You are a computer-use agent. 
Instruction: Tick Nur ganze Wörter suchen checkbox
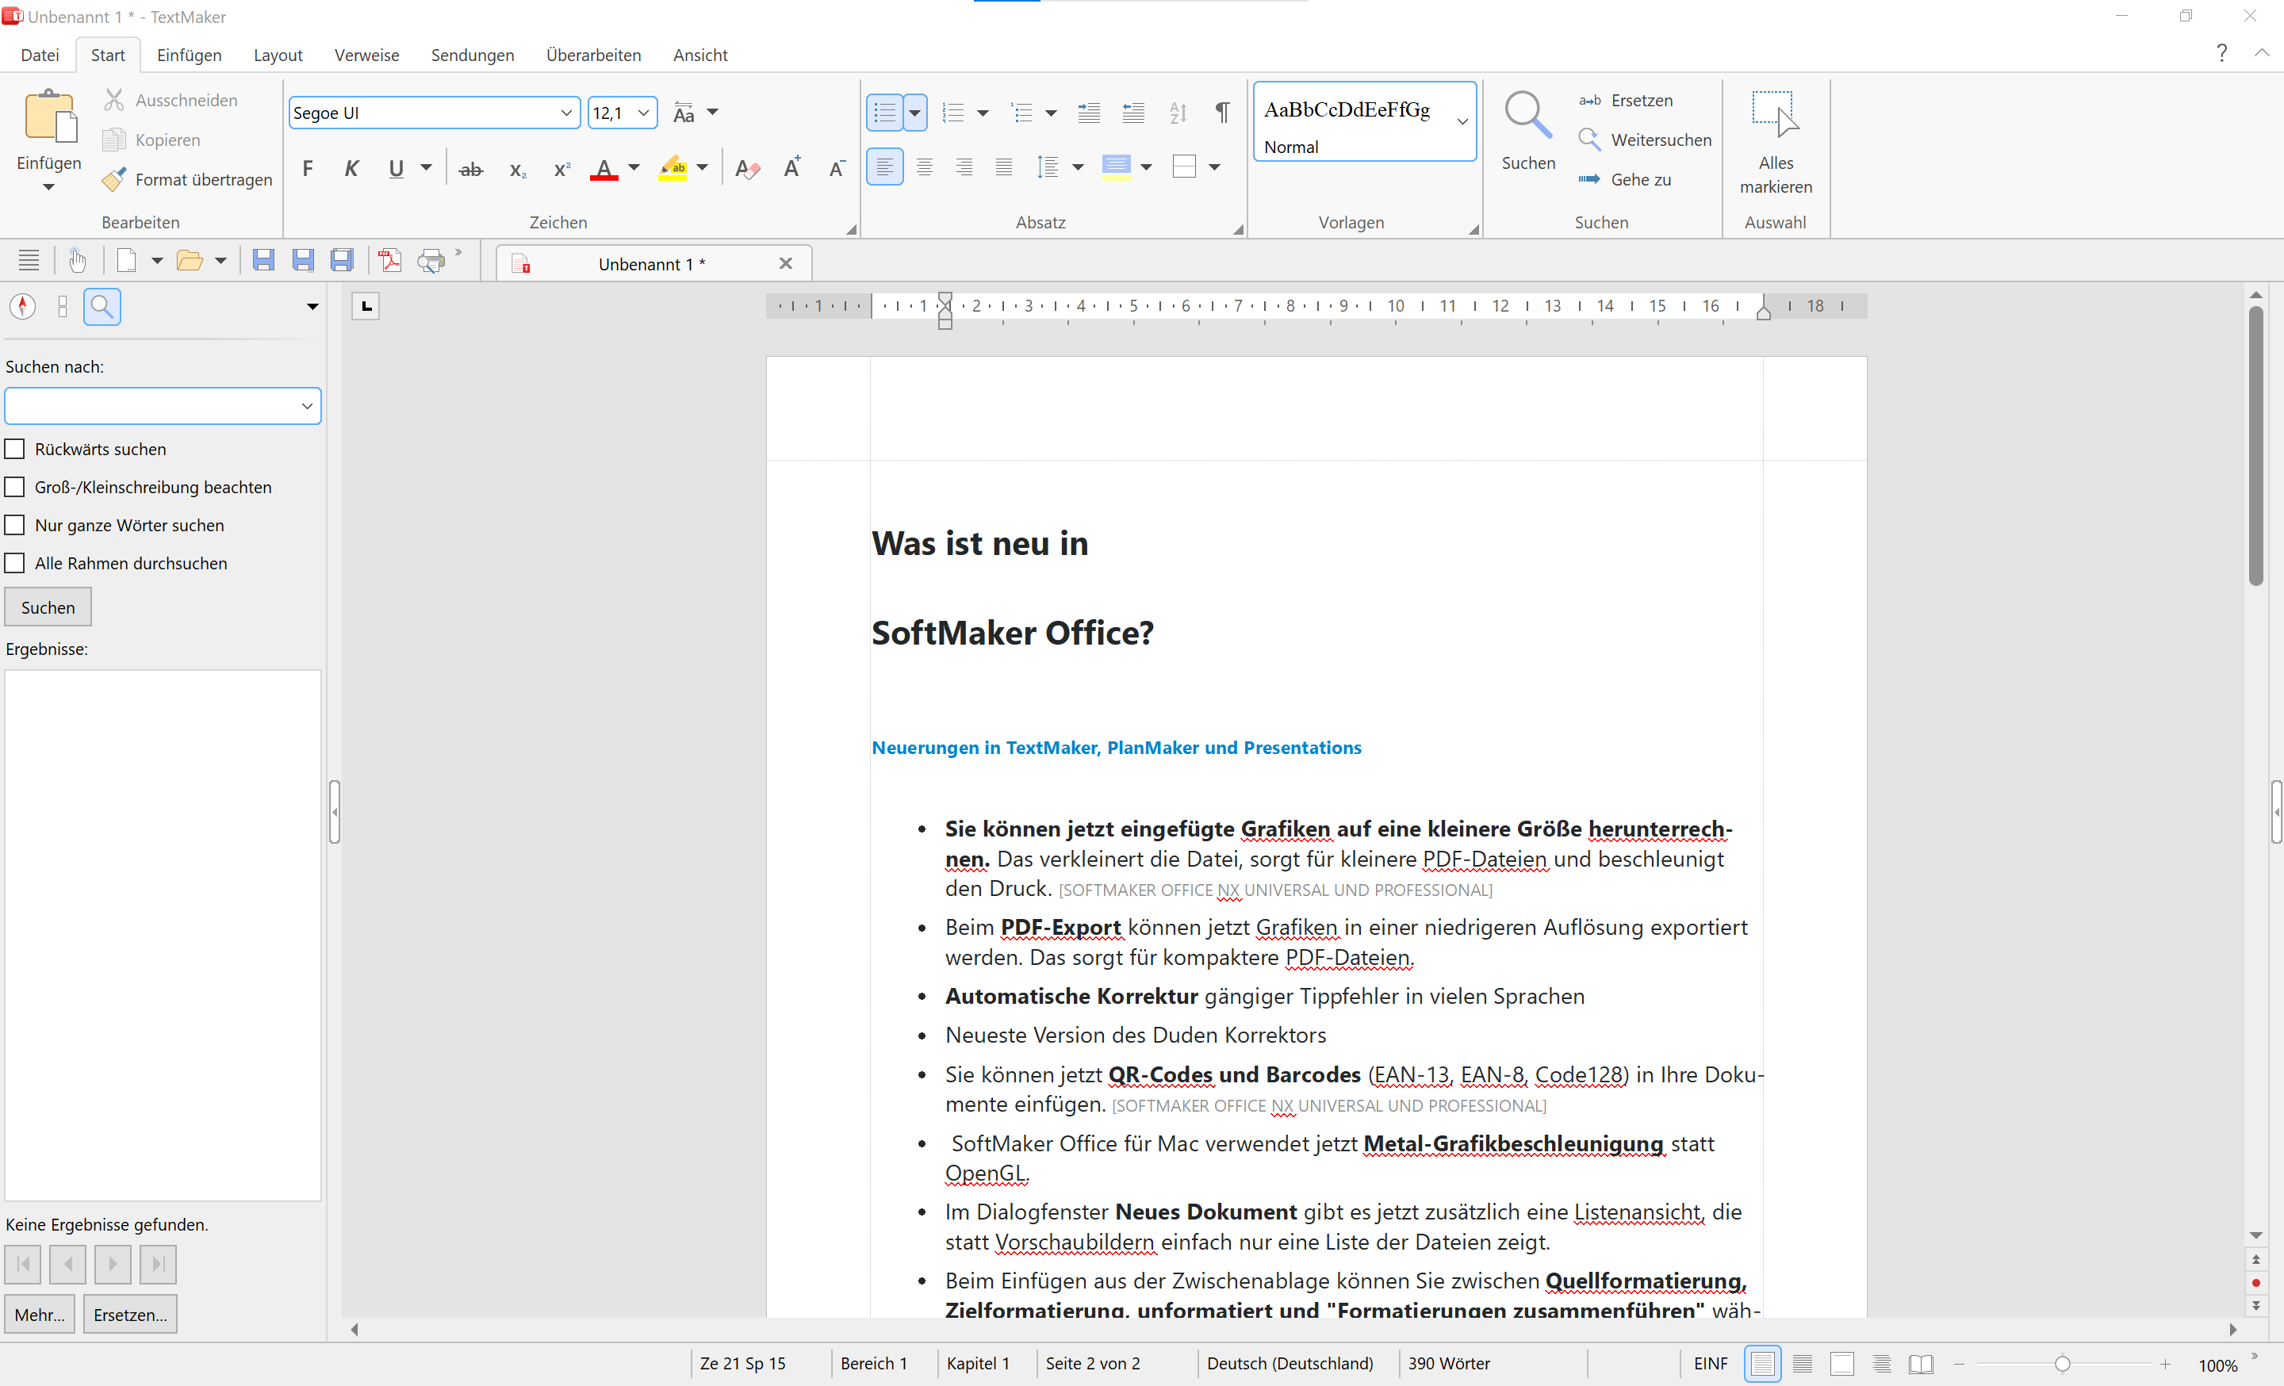[x=15, y=526]
